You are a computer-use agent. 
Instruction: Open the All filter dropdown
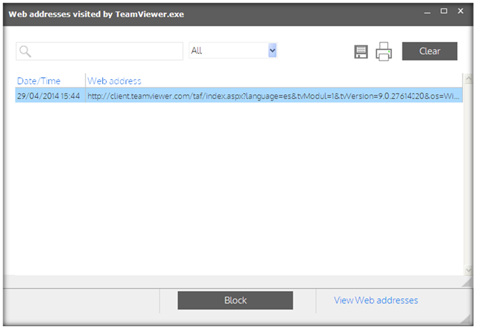(x=233, y=50)
